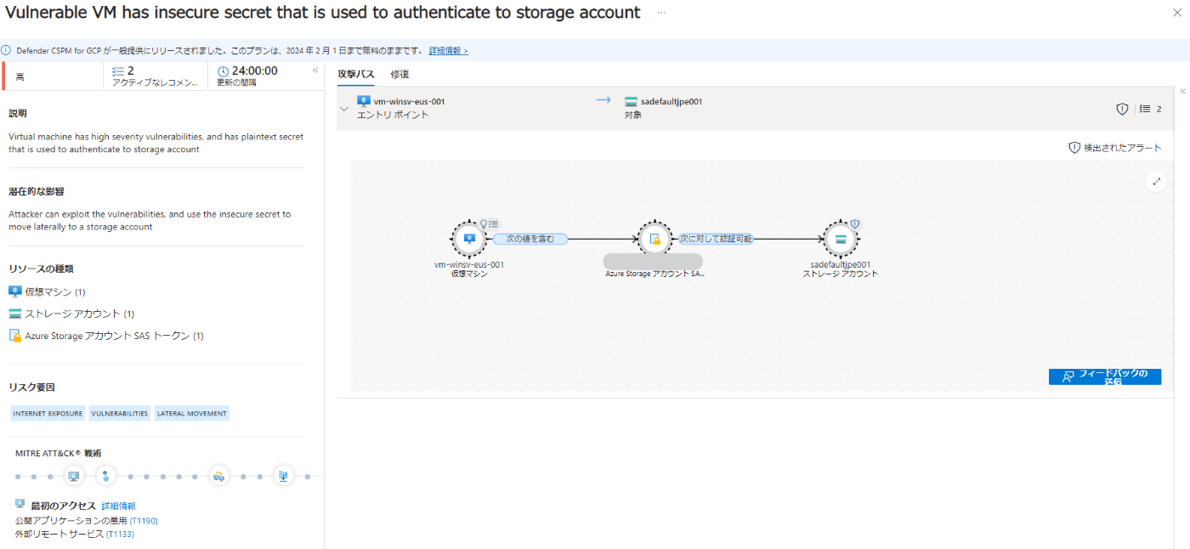Click the shield icon in the path header
This screenshot has width=1190, height=549.
tap(1122, 109)
